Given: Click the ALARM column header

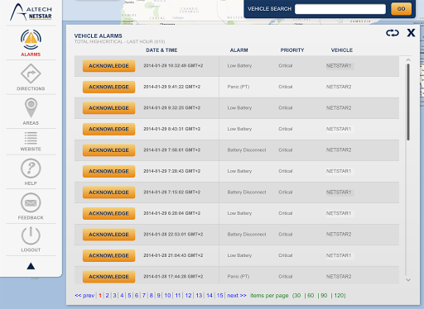Looking at the screenshot, I should tap(239, 50).
